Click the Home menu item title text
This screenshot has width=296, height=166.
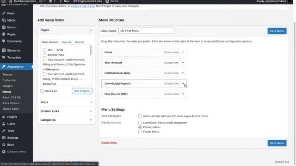pyautogui.click(x=108, y=52)
